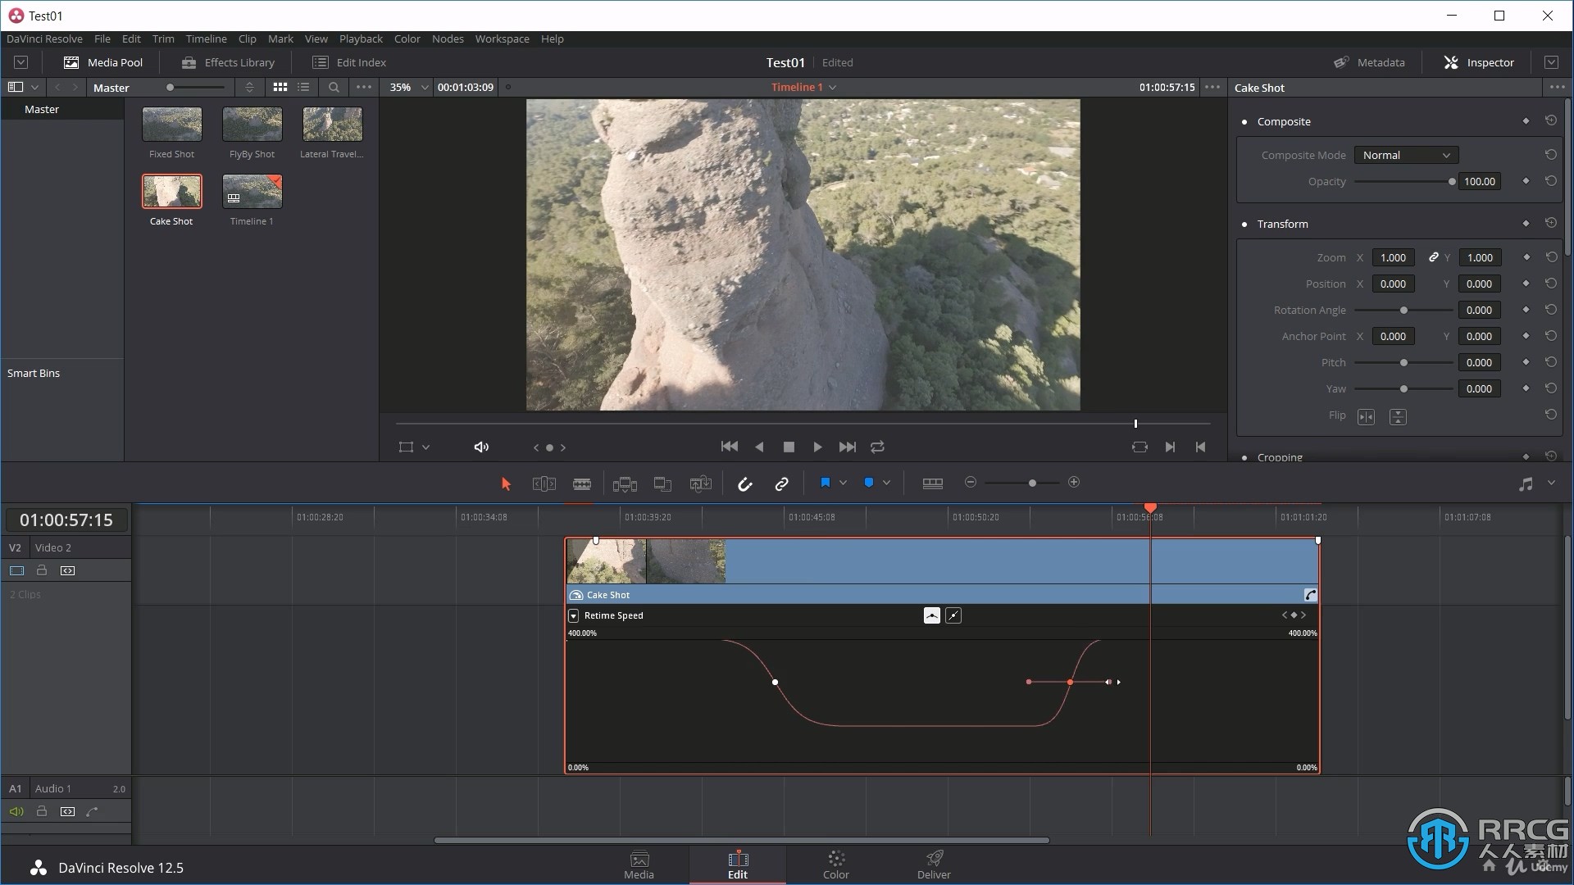Play timeline in reverse
This screenshot has width=1574, height=885.
759,447
